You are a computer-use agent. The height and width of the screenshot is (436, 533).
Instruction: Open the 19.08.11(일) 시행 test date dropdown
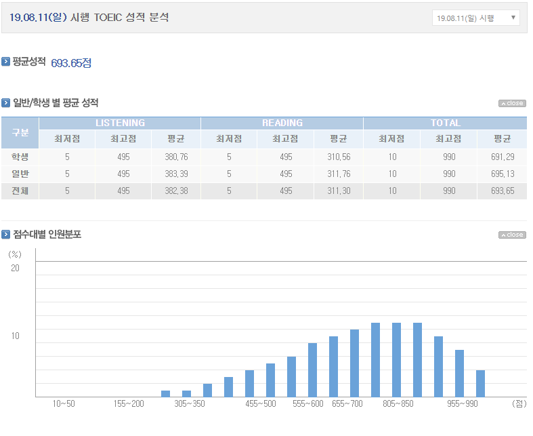coord(475,18)
